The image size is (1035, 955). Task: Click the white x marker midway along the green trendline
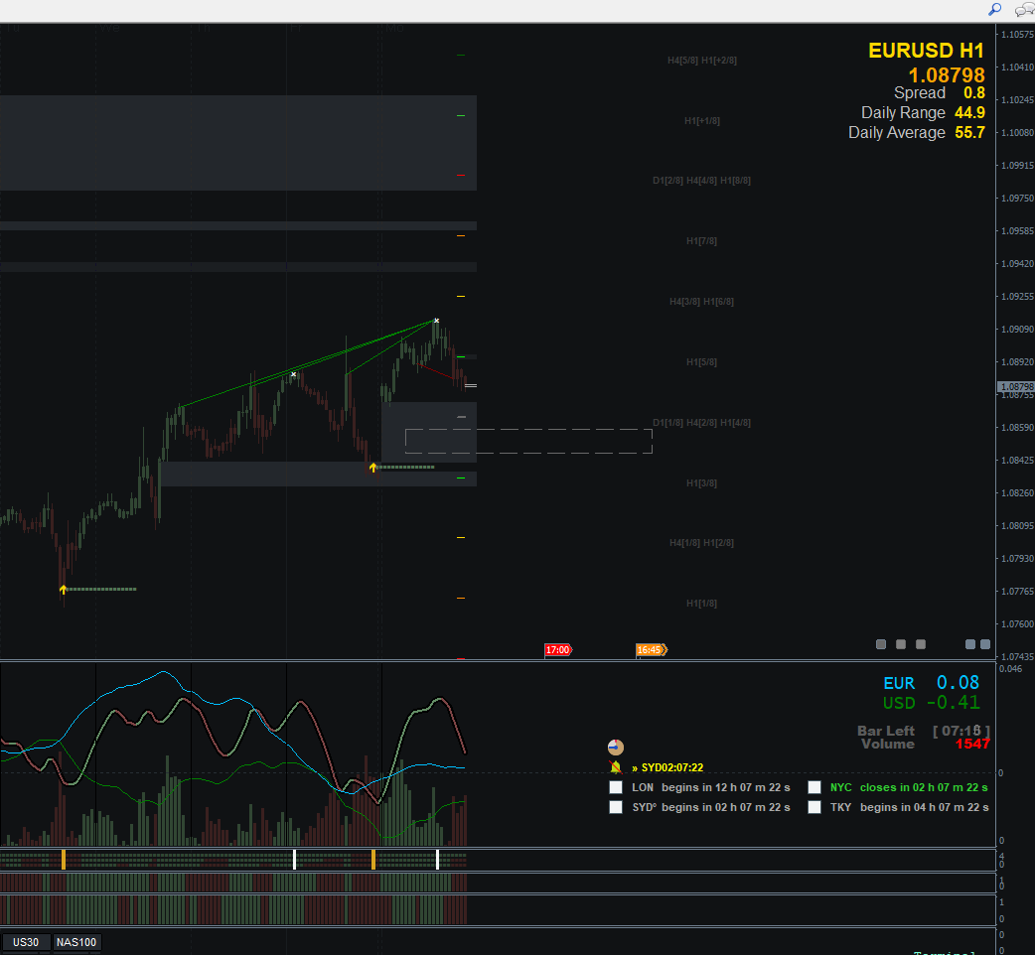(294, 374)
